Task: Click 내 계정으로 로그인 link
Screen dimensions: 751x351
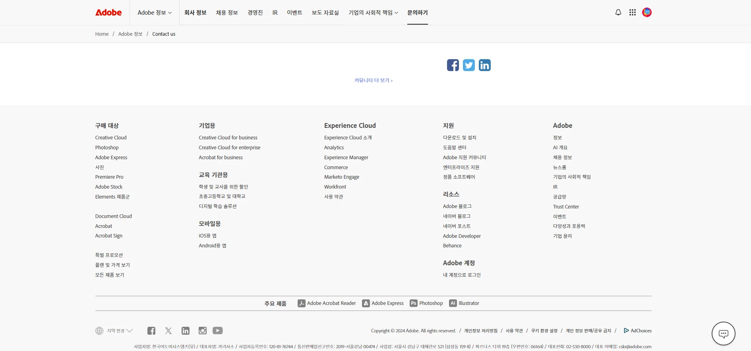Action: (x=462, y=275)
